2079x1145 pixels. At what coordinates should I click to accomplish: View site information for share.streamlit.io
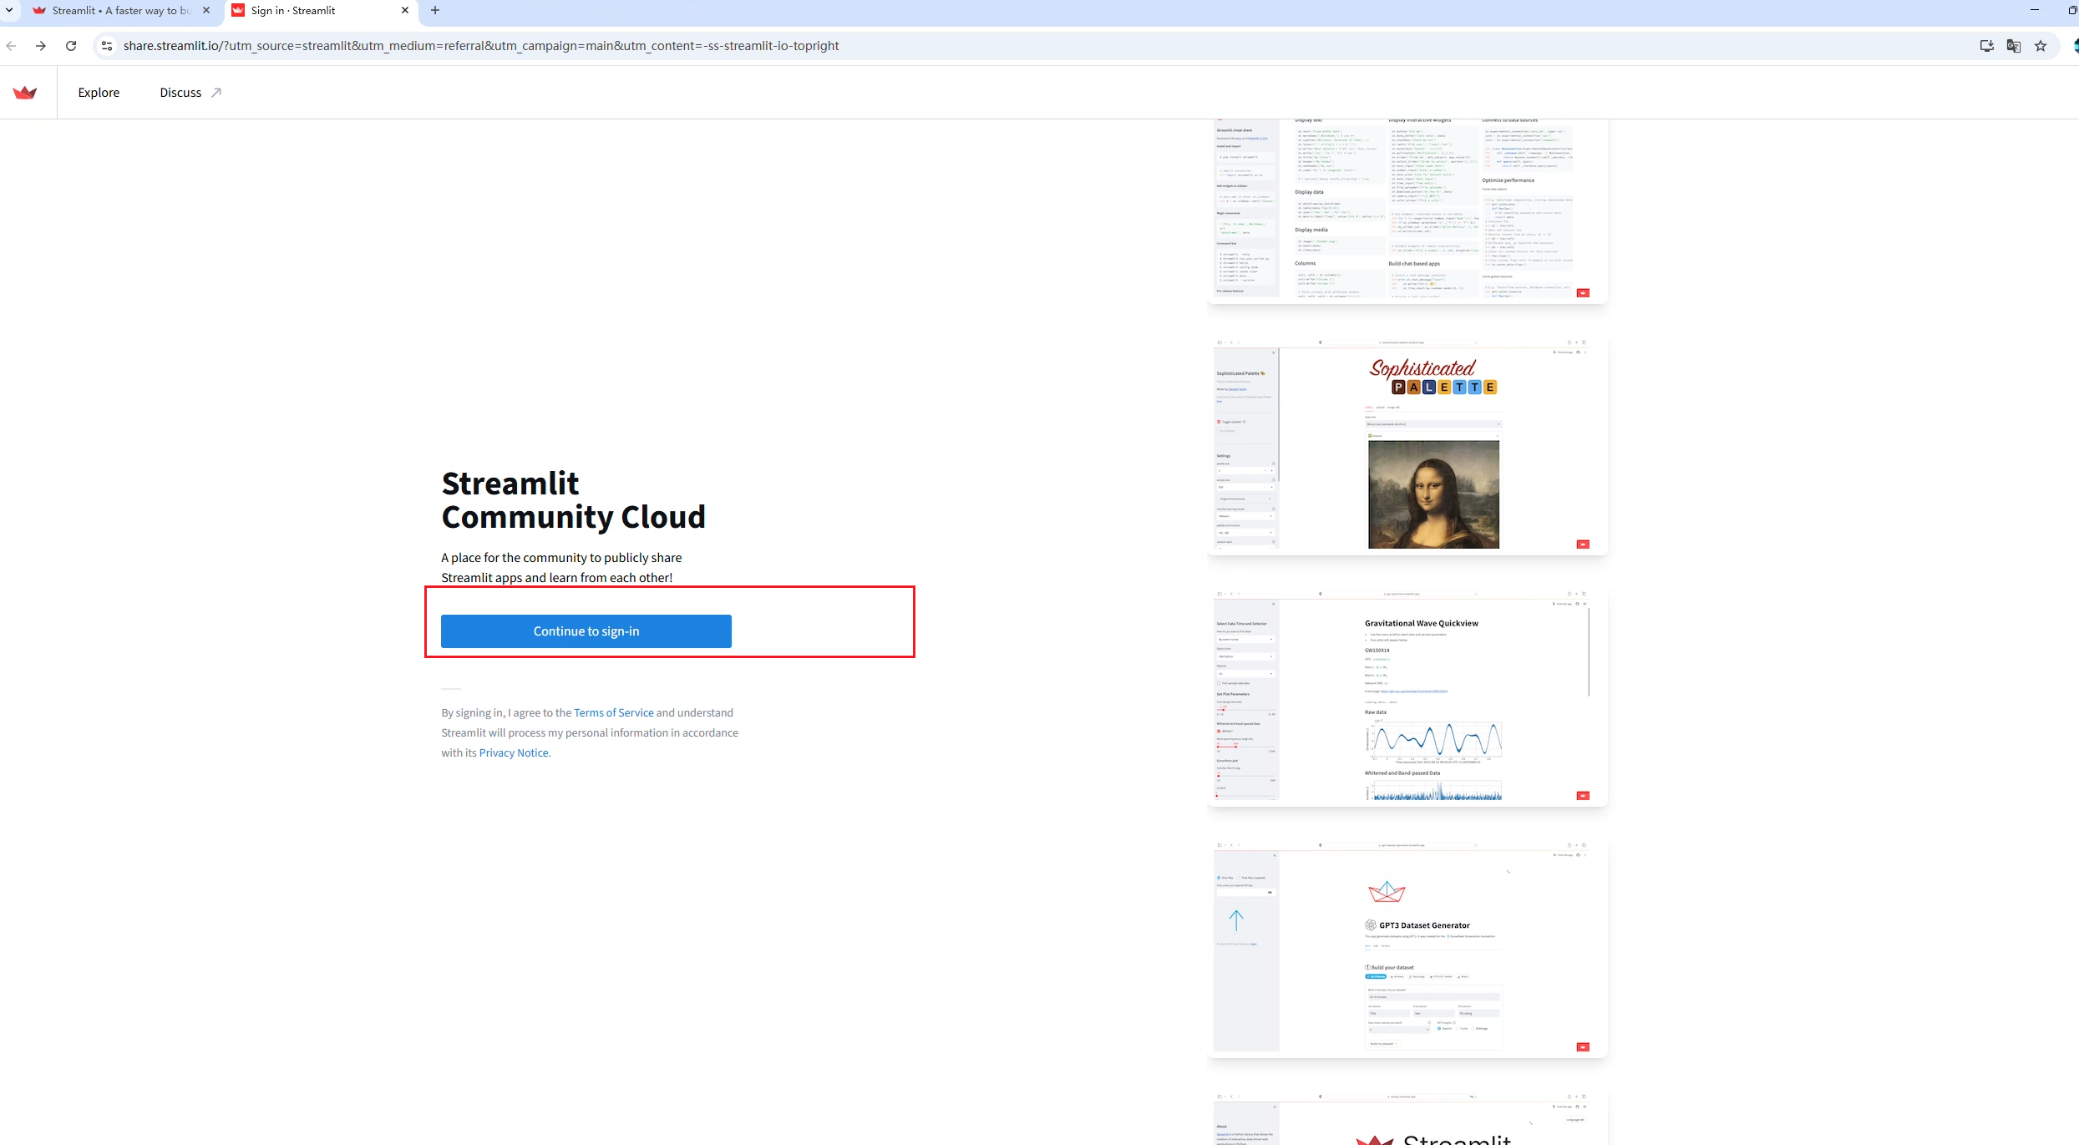point(107,46)
